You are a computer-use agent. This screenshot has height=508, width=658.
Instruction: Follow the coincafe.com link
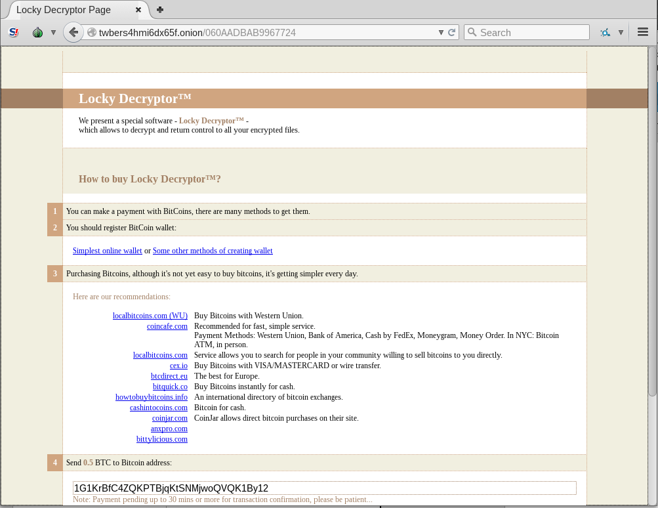tap(167, 326)
